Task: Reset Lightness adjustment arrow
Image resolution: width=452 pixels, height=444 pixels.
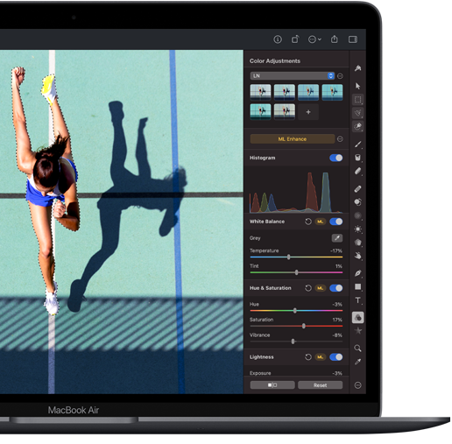Action: (x=308, y=357)
